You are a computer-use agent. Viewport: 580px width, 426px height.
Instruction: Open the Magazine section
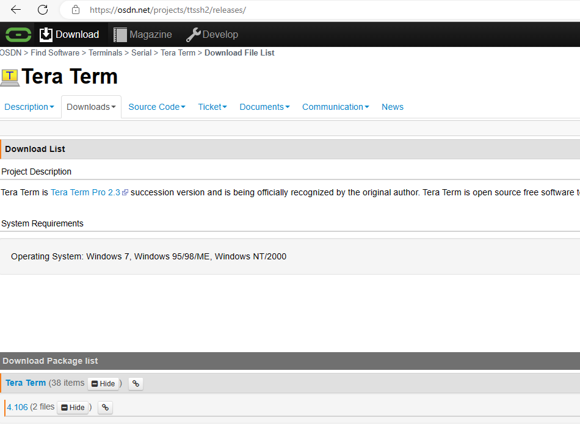point(143,34)
